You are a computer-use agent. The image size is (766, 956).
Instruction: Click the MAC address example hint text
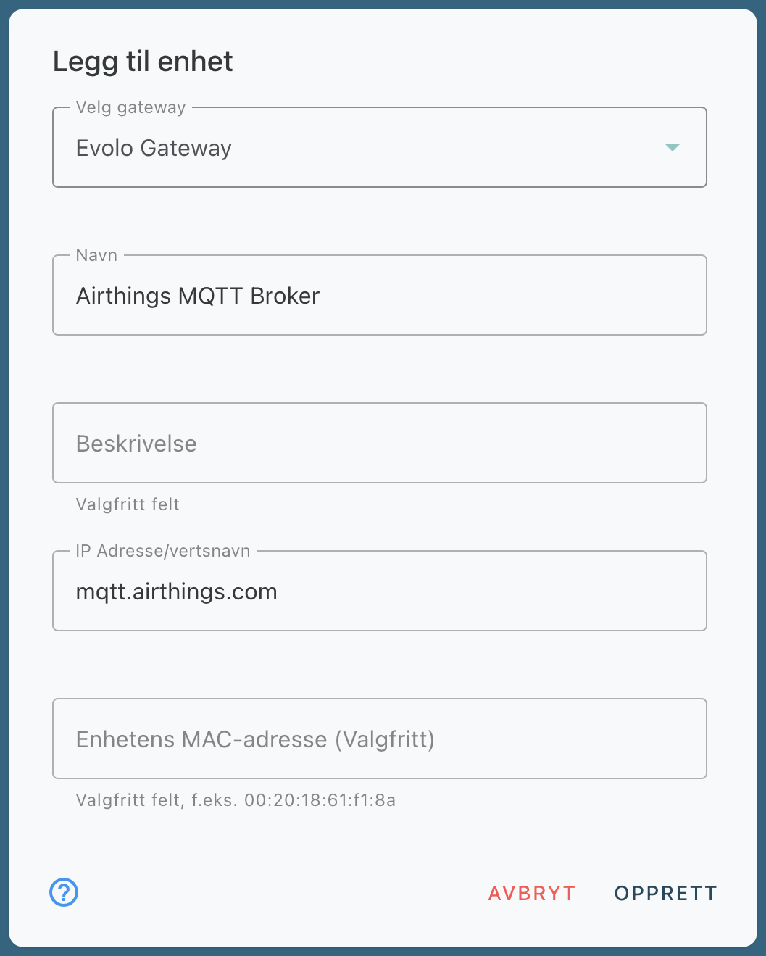click(x=236, y=800)
